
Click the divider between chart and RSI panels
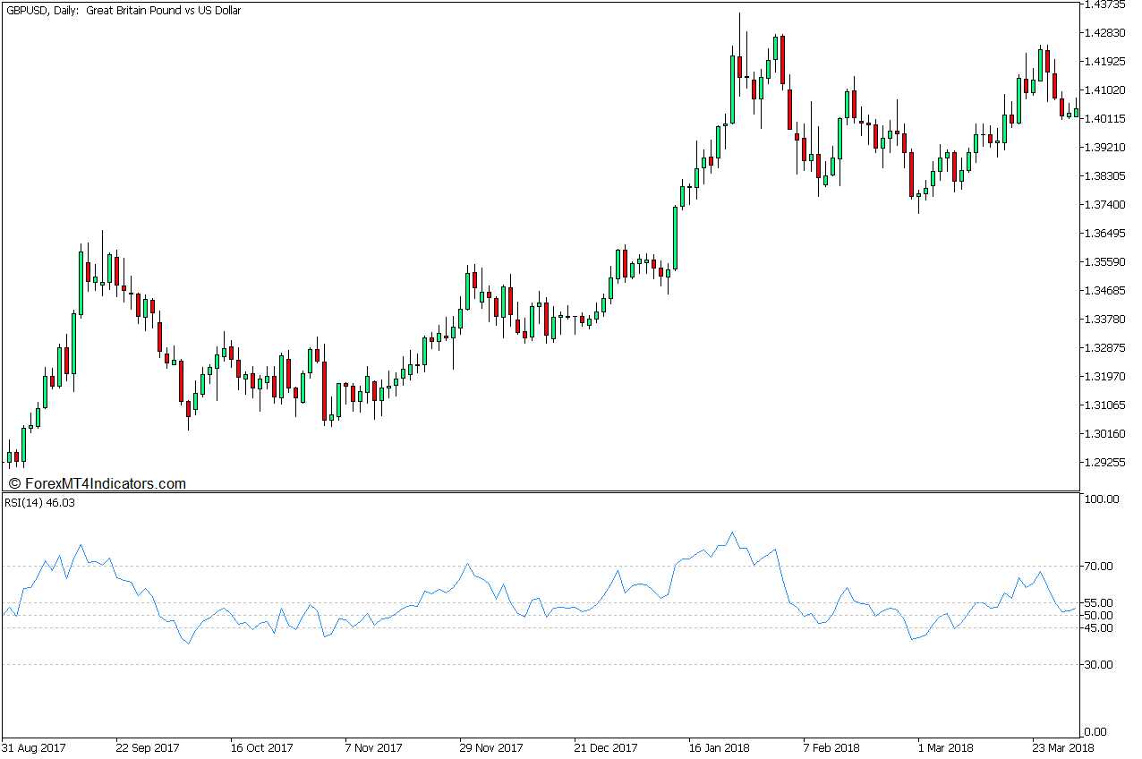[x=537, y=492]
